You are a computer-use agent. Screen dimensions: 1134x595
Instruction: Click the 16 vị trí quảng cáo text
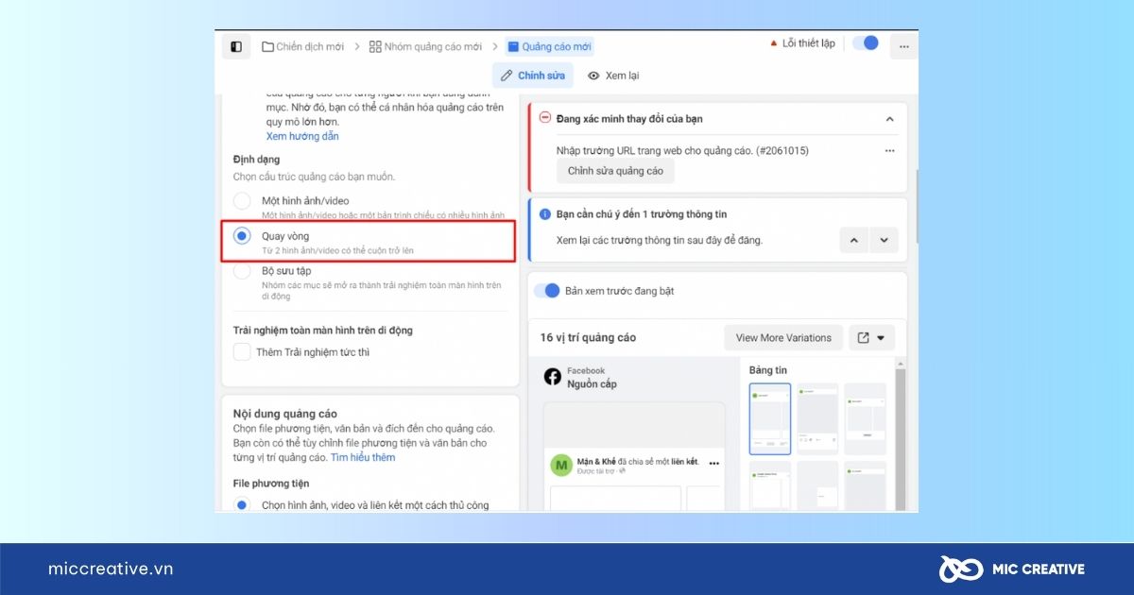click(x=588, y=337)
